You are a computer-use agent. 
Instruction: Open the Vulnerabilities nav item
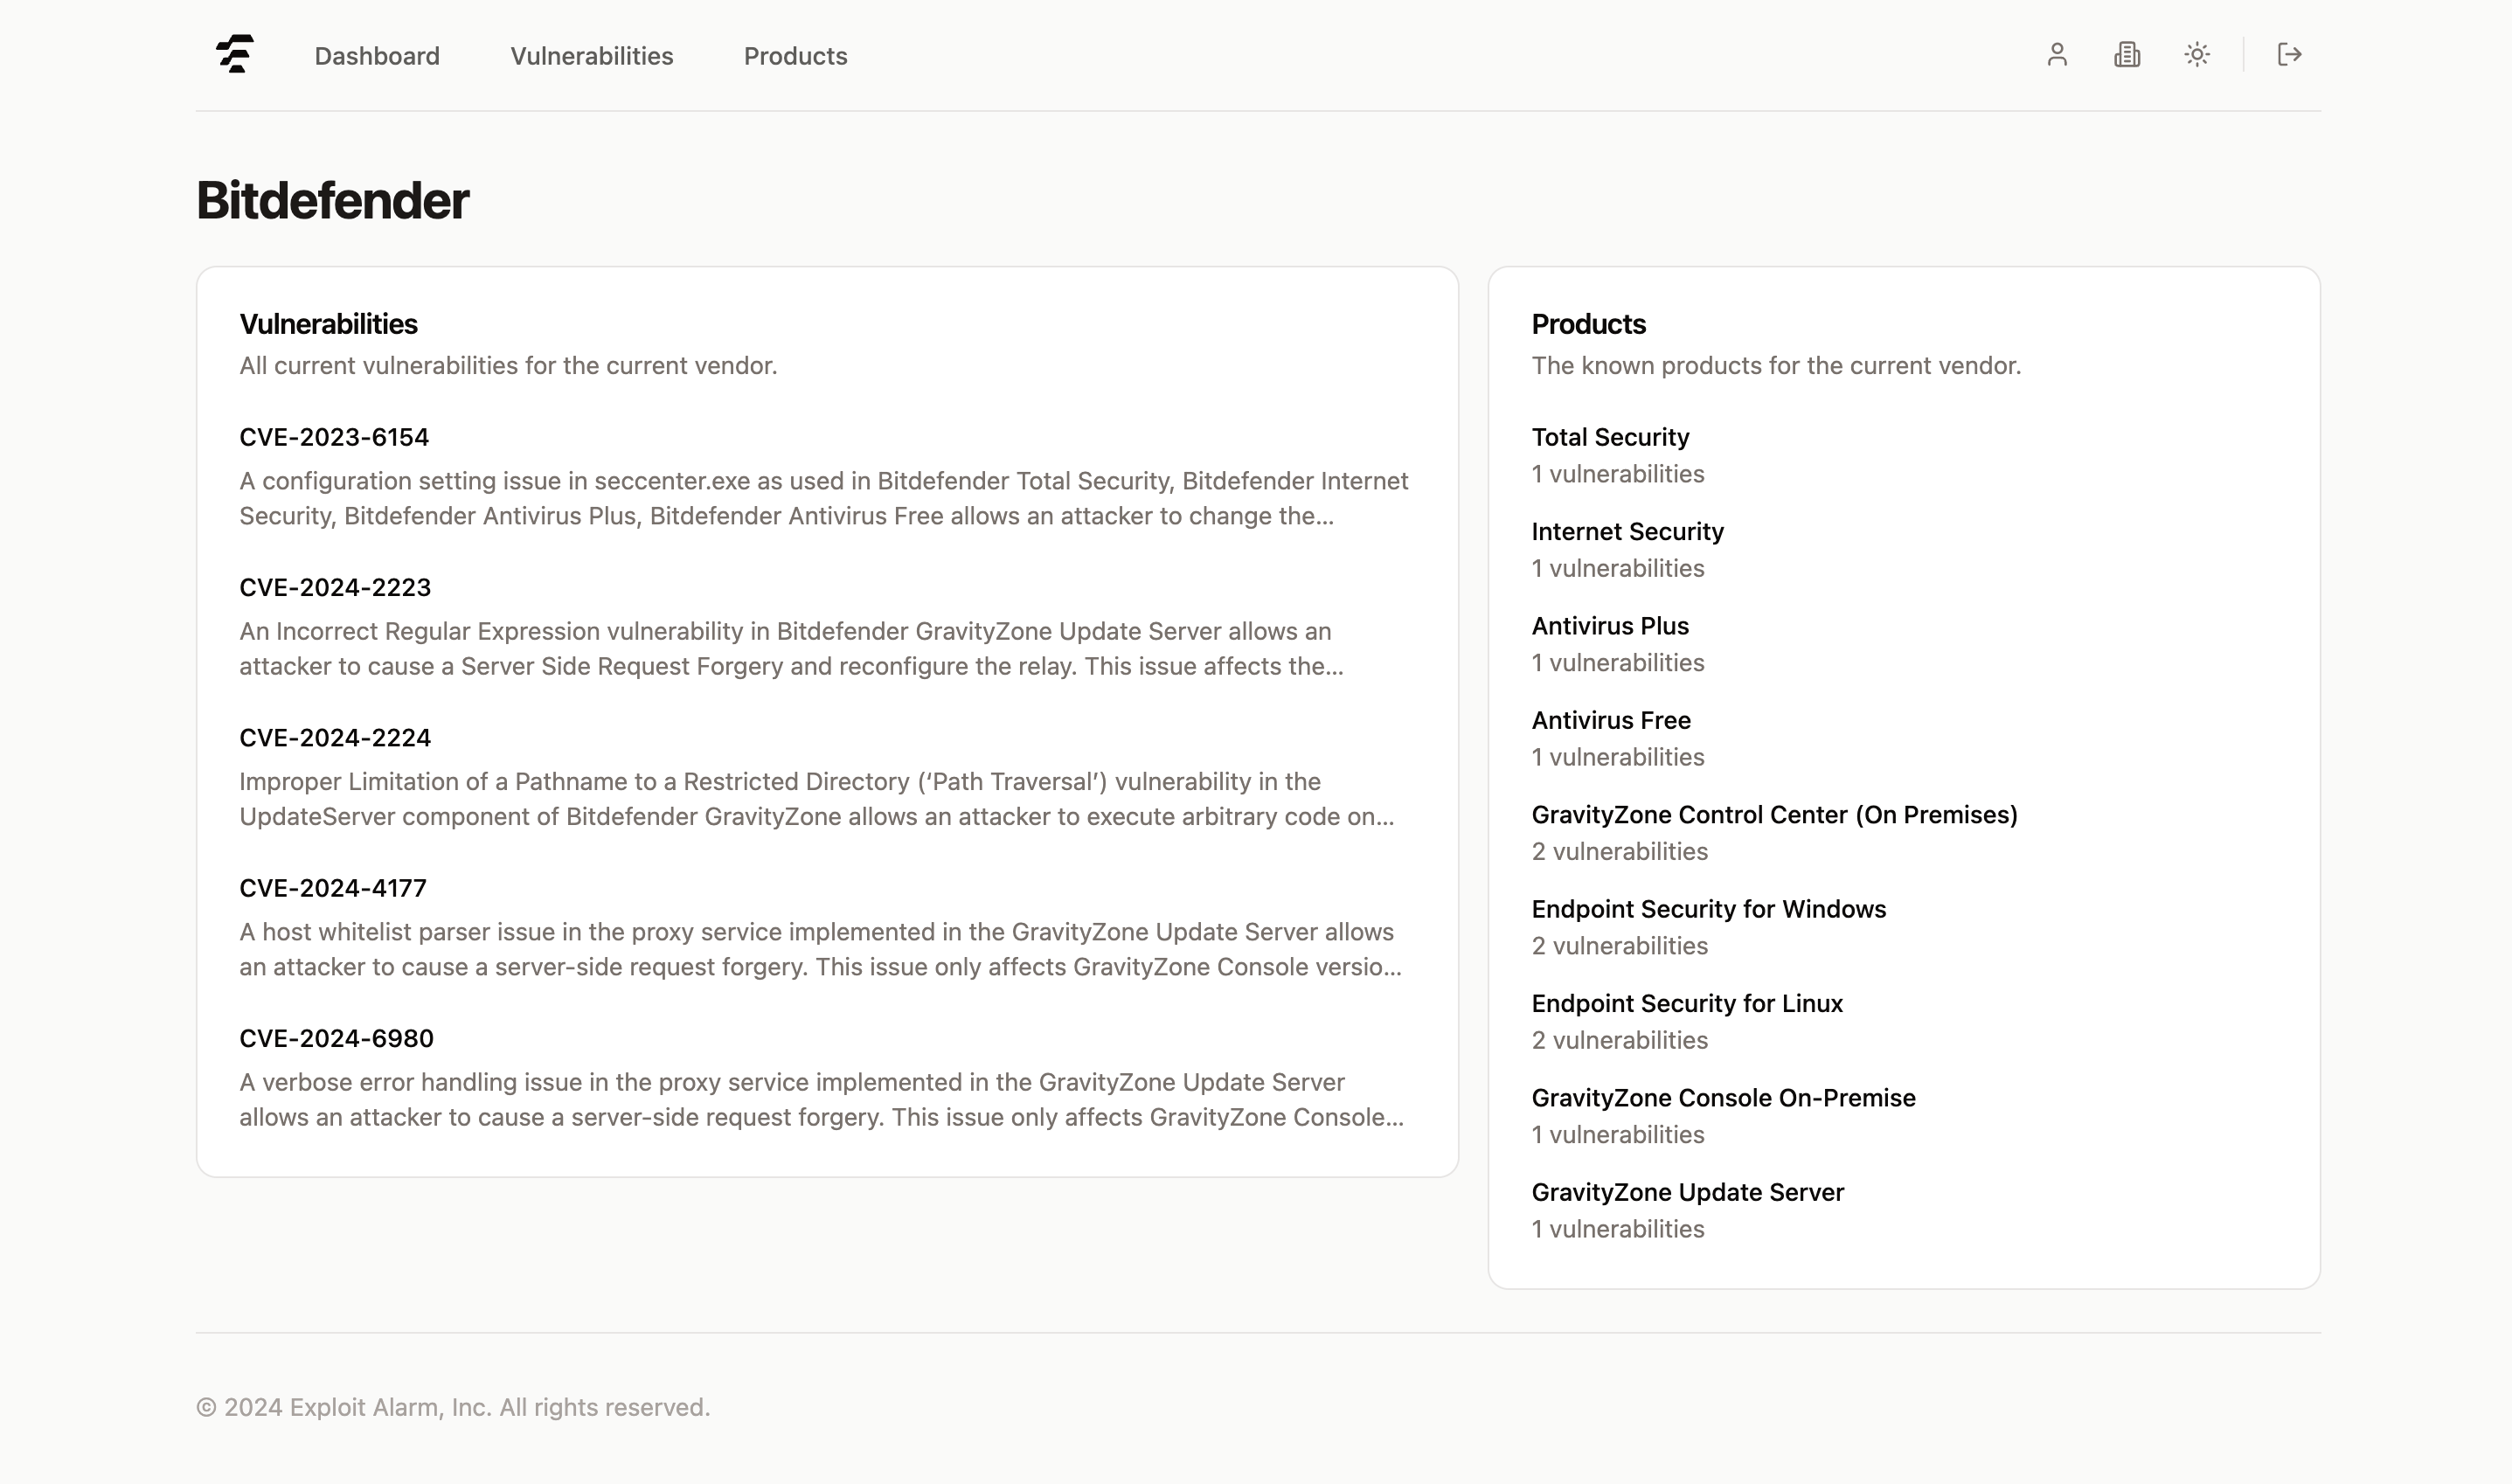click(x=592, y=56)
